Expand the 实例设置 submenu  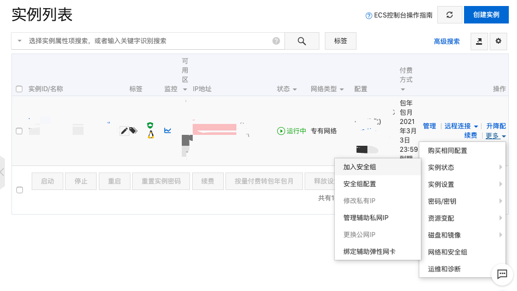pyautogui.click(x=462, y=184)
